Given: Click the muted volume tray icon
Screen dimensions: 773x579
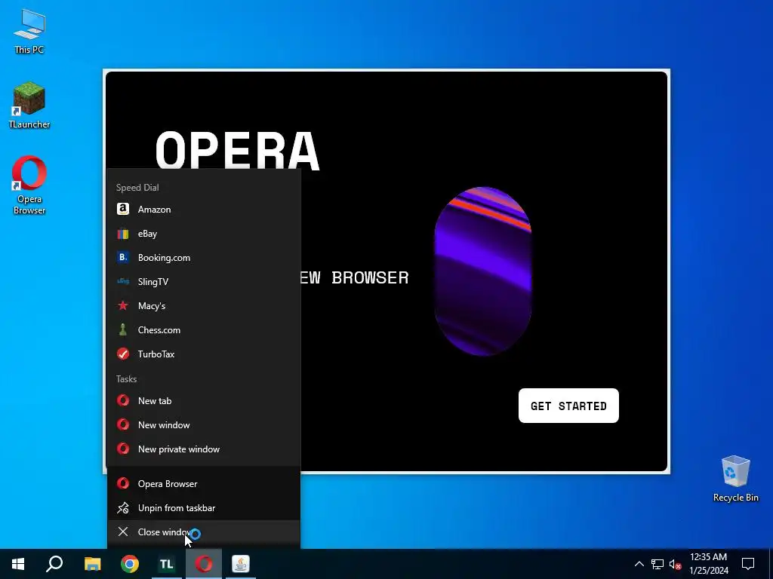Looking at the screenshot, I should (x=676, y=564).
